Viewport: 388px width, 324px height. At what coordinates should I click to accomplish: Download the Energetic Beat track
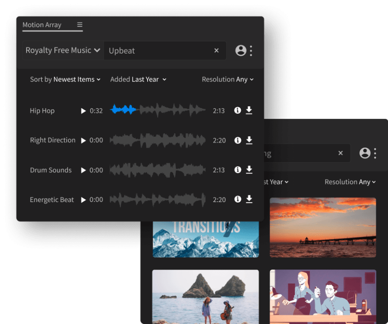[249, 199]
